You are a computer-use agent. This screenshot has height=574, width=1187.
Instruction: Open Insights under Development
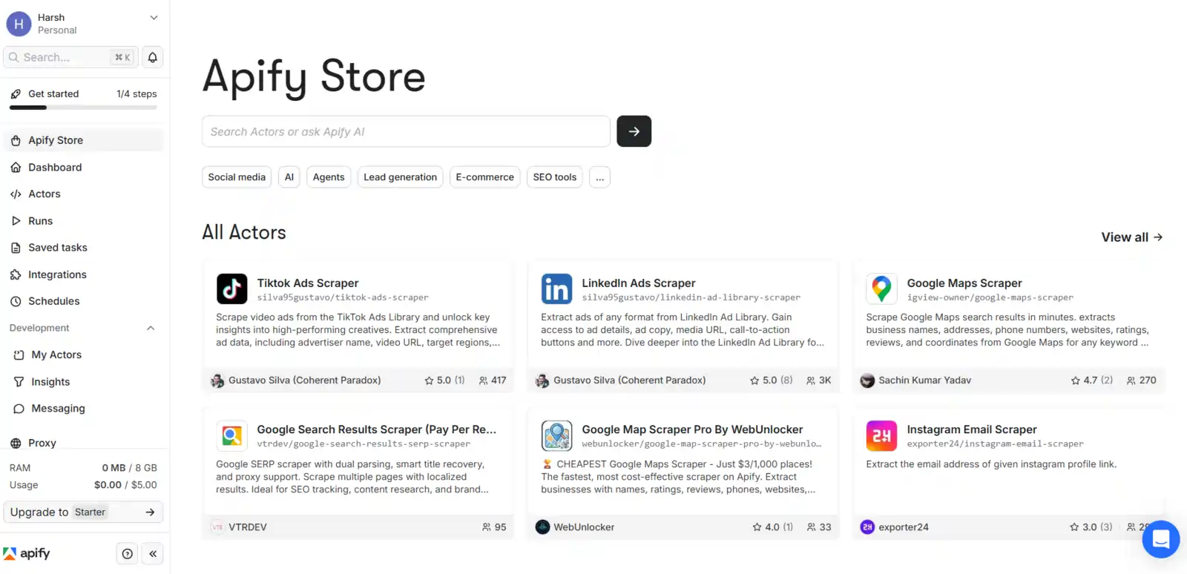point(85,382)
